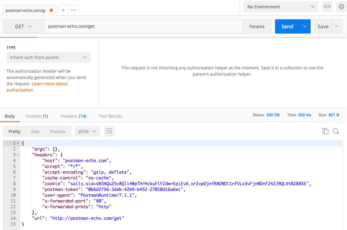This screenshot has height=230, width=347.
Task: Open Learn more about authorization link
Action: point(37,87)
